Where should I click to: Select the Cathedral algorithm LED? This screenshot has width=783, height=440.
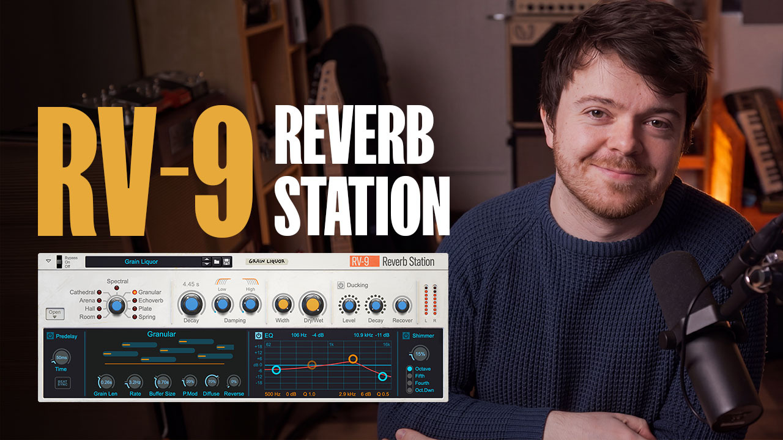click(x=100, y=293)
